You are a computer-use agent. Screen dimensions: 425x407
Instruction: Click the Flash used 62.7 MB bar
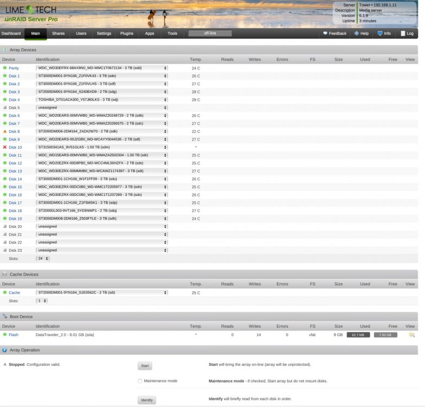pyautogui.click(x=358, y=335)
